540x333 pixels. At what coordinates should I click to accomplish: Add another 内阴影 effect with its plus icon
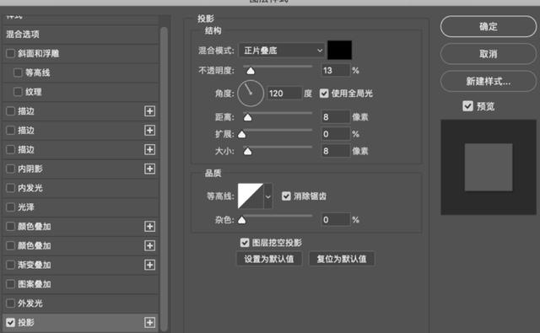149,169
